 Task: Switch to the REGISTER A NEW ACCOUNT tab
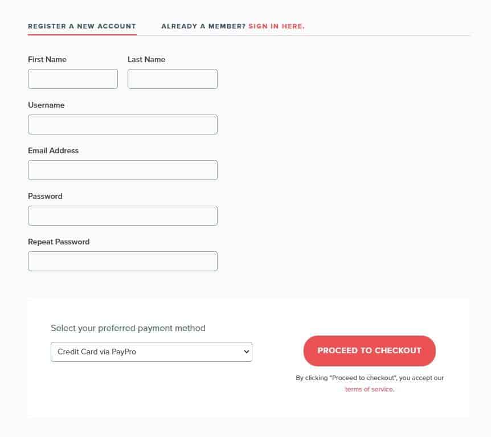click(82, 26)
